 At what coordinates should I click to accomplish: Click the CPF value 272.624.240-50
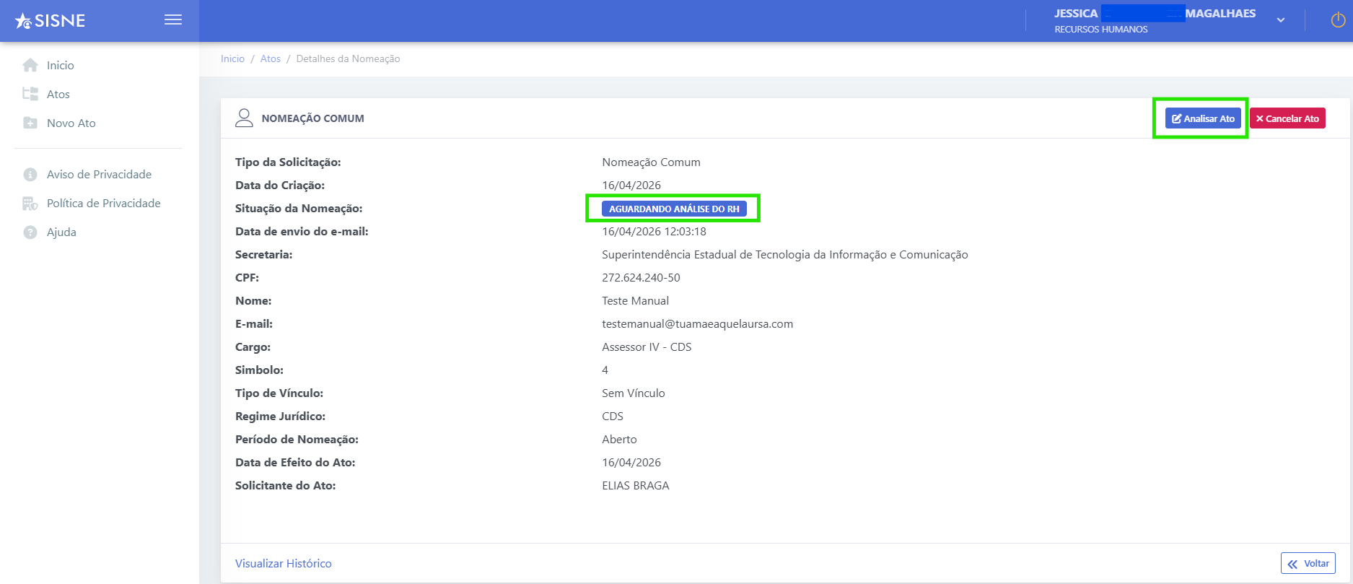pos(641,277)
